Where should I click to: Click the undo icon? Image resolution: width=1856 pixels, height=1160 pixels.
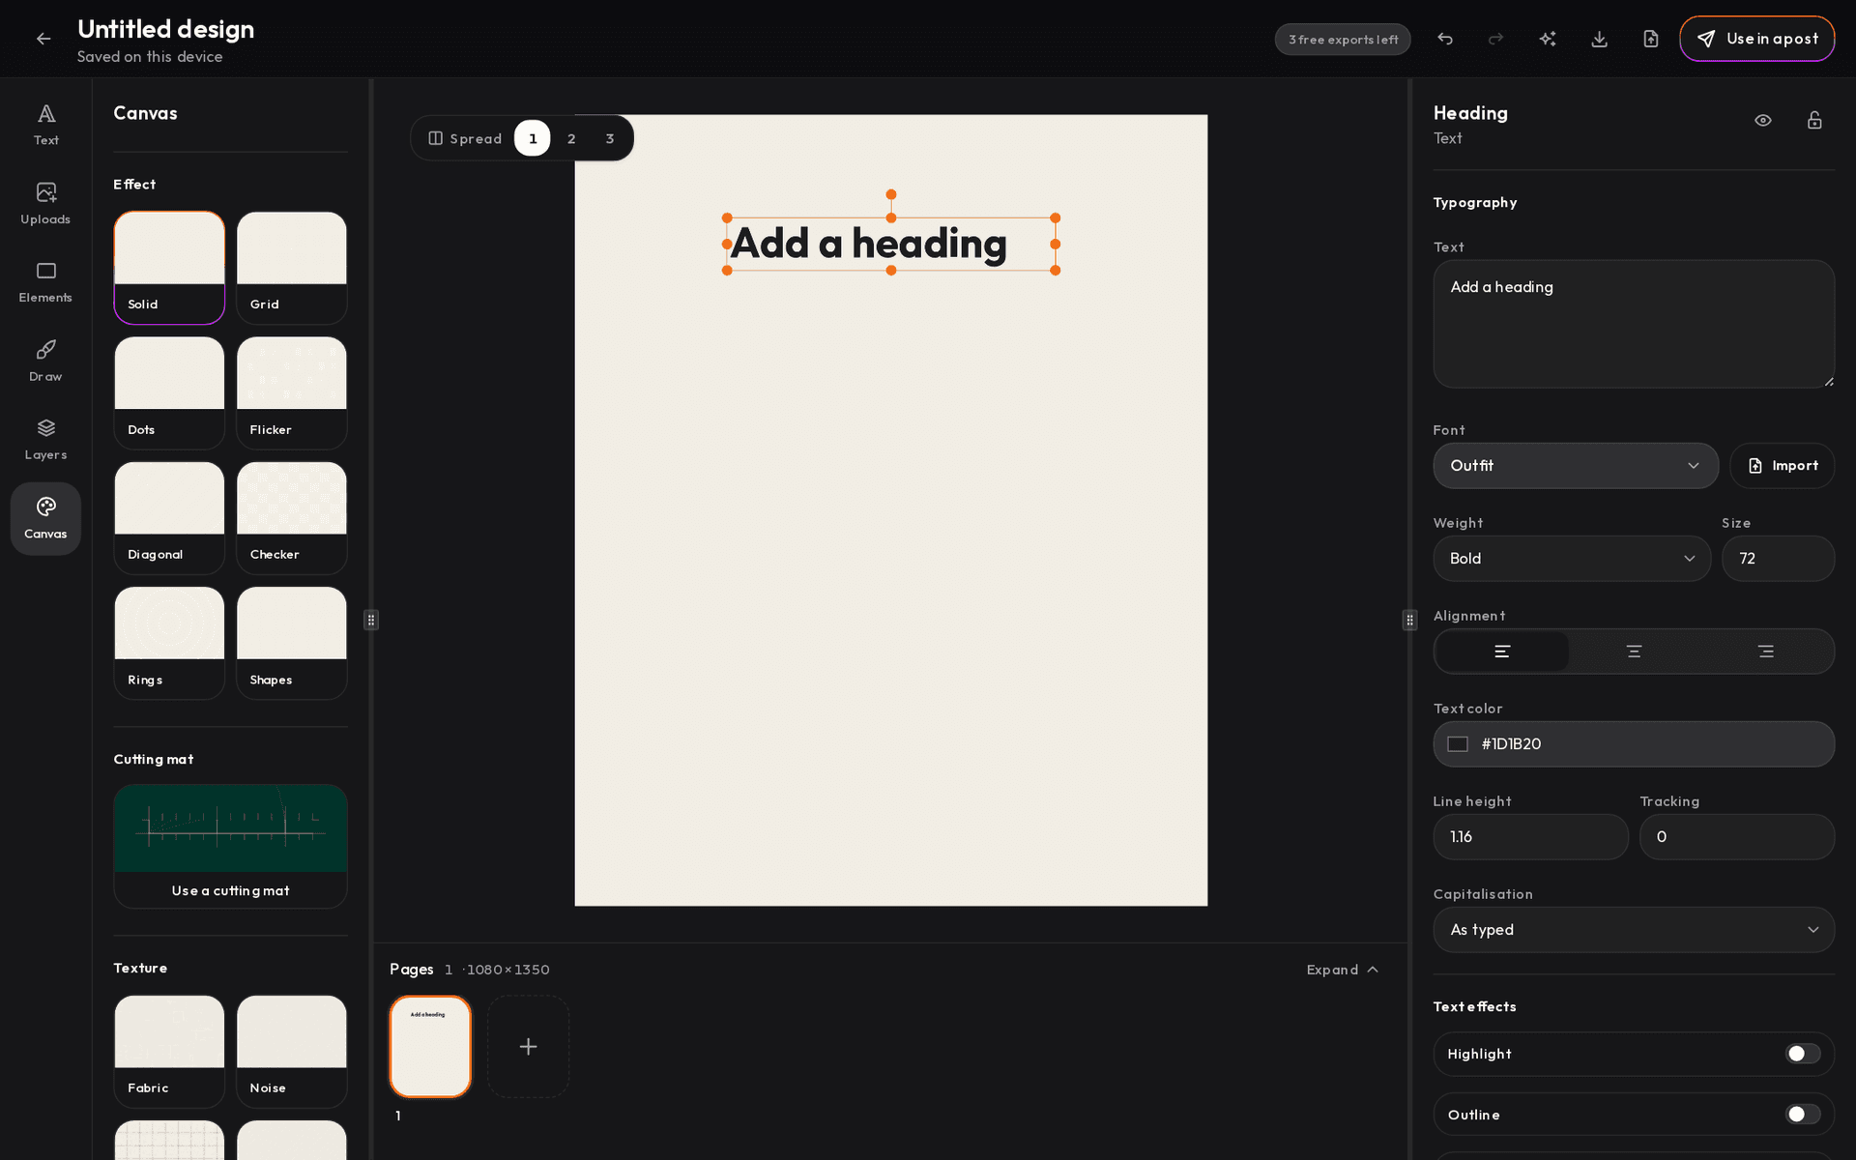[x=1445, y=39]
